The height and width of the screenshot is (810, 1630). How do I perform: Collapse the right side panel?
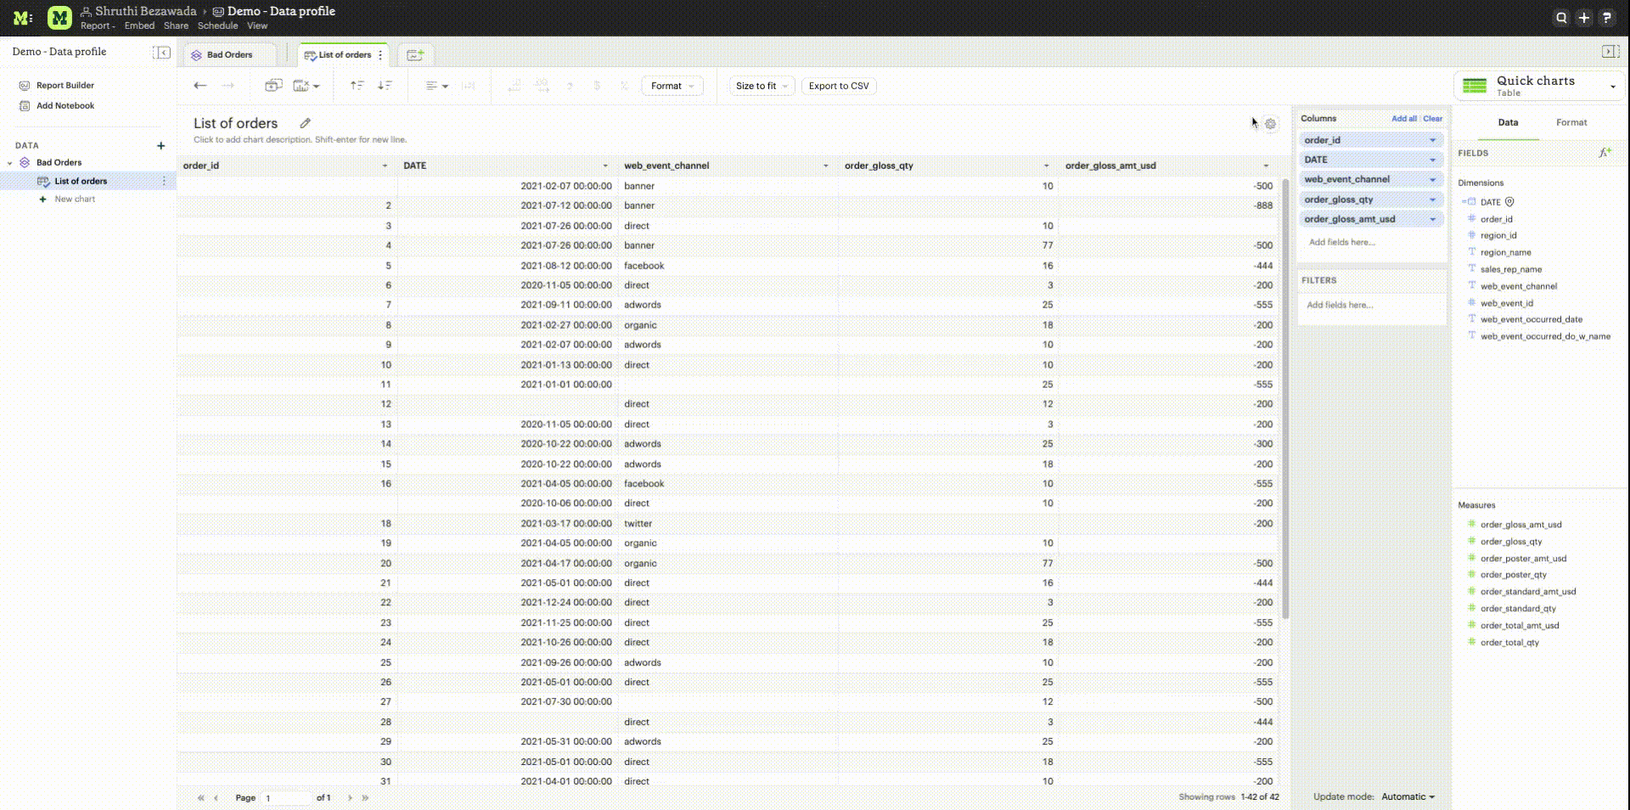point(1610,52)
